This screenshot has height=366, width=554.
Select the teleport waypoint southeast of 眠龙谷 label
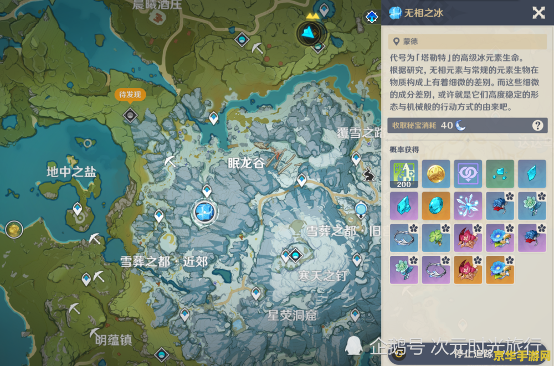coord(301,180)
